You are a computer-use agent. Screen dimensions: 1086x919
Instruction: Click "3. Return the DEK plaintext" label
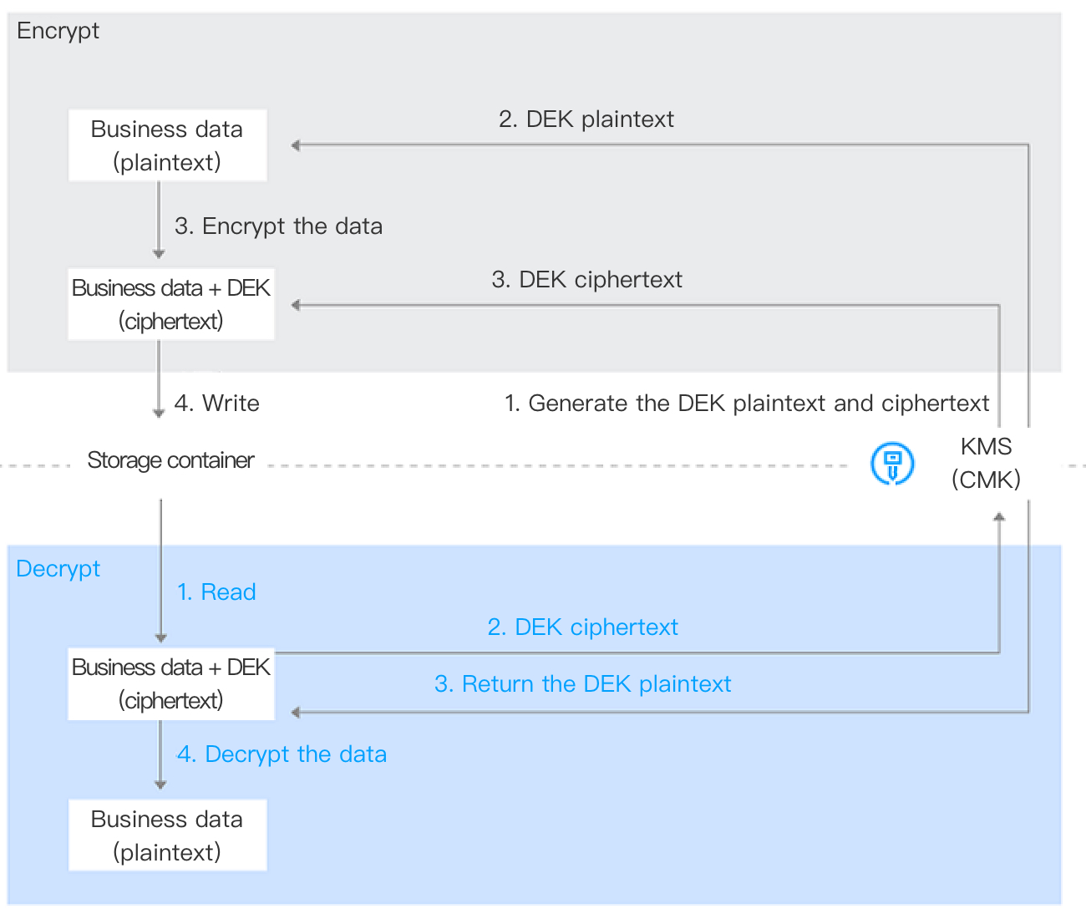coord(582,684)
